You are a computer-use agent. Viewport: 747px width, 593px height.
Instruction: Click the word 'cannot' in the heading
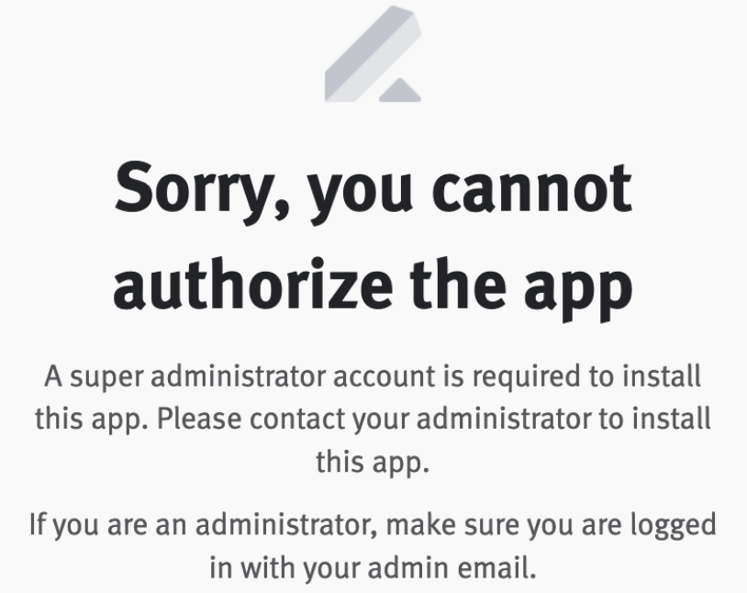[532, 188]
